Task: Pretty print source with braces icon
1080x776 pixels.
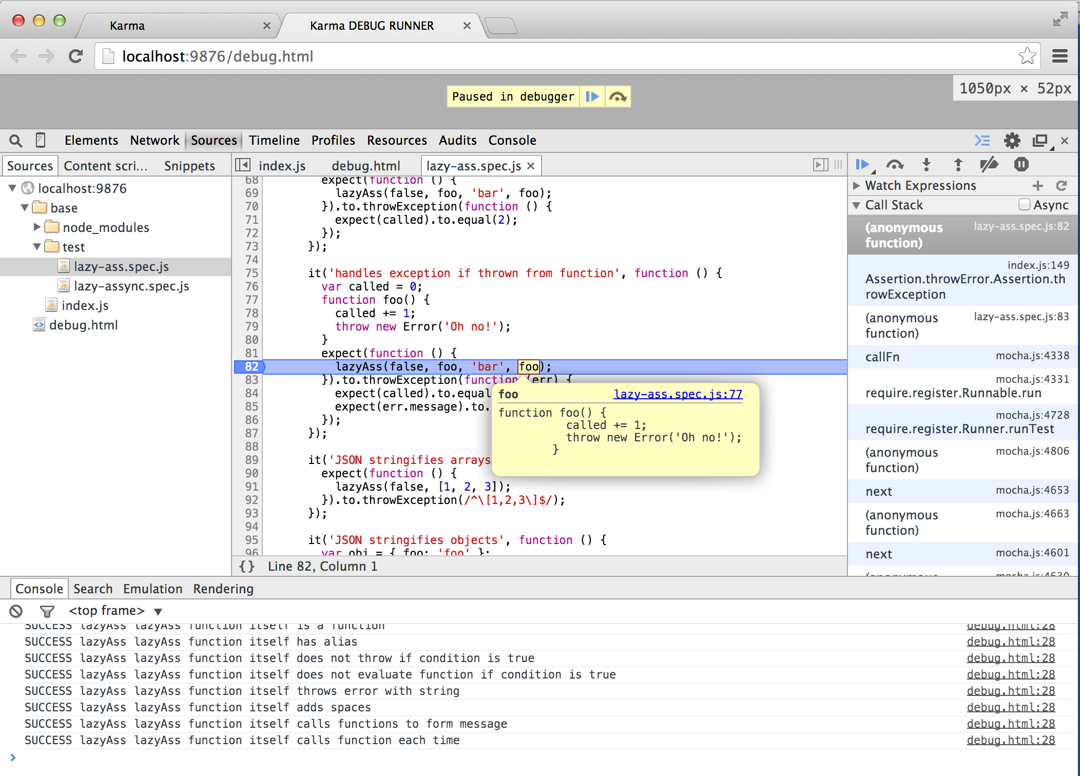Action: click(x=247, y=566)
